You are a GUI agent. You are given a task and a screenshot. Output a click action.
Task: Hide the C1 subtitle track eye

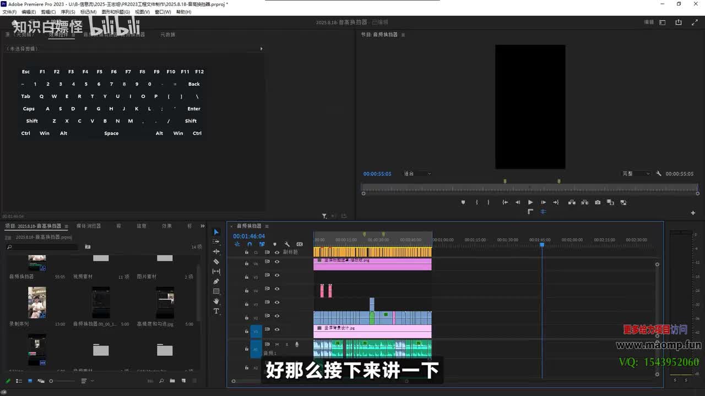(x=277, y=252)
